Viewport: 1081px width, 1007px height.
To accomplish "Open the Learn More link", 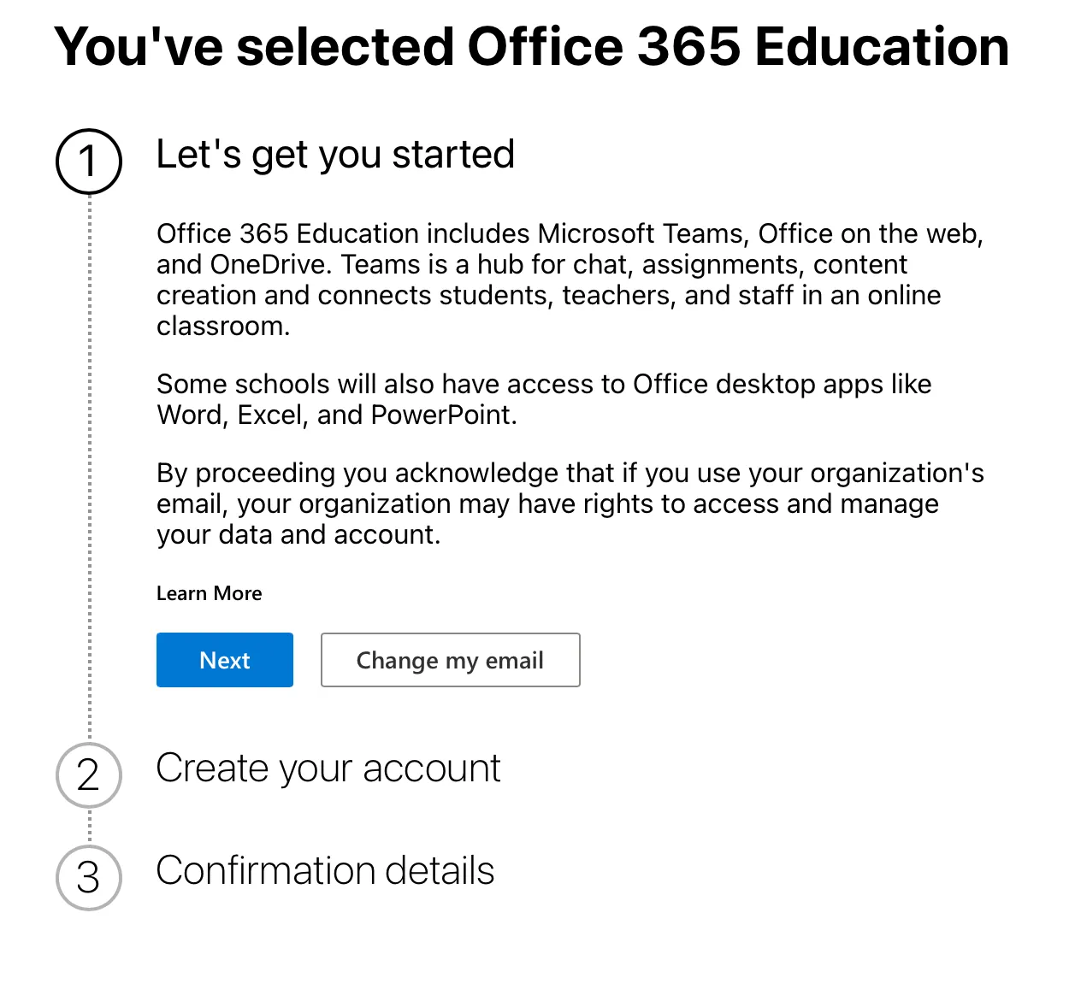I will click(209, 593).
